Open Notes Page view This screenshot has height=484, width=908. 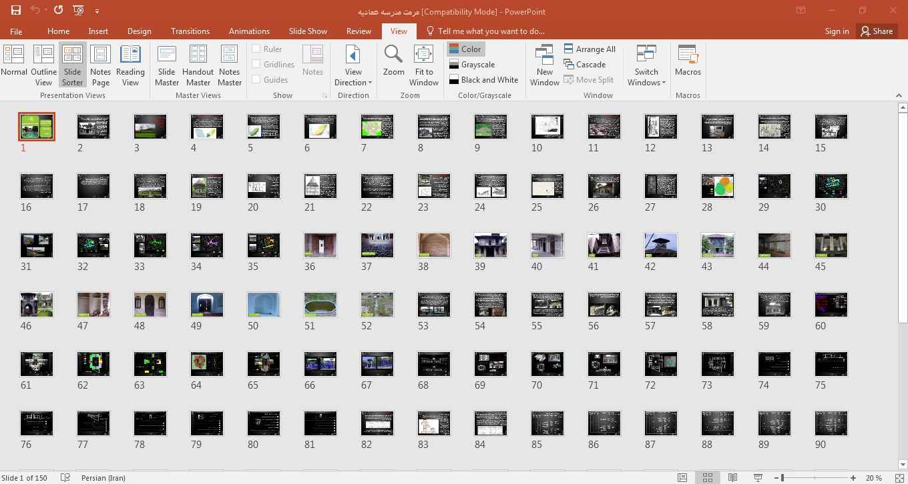(x=100, y=65)
